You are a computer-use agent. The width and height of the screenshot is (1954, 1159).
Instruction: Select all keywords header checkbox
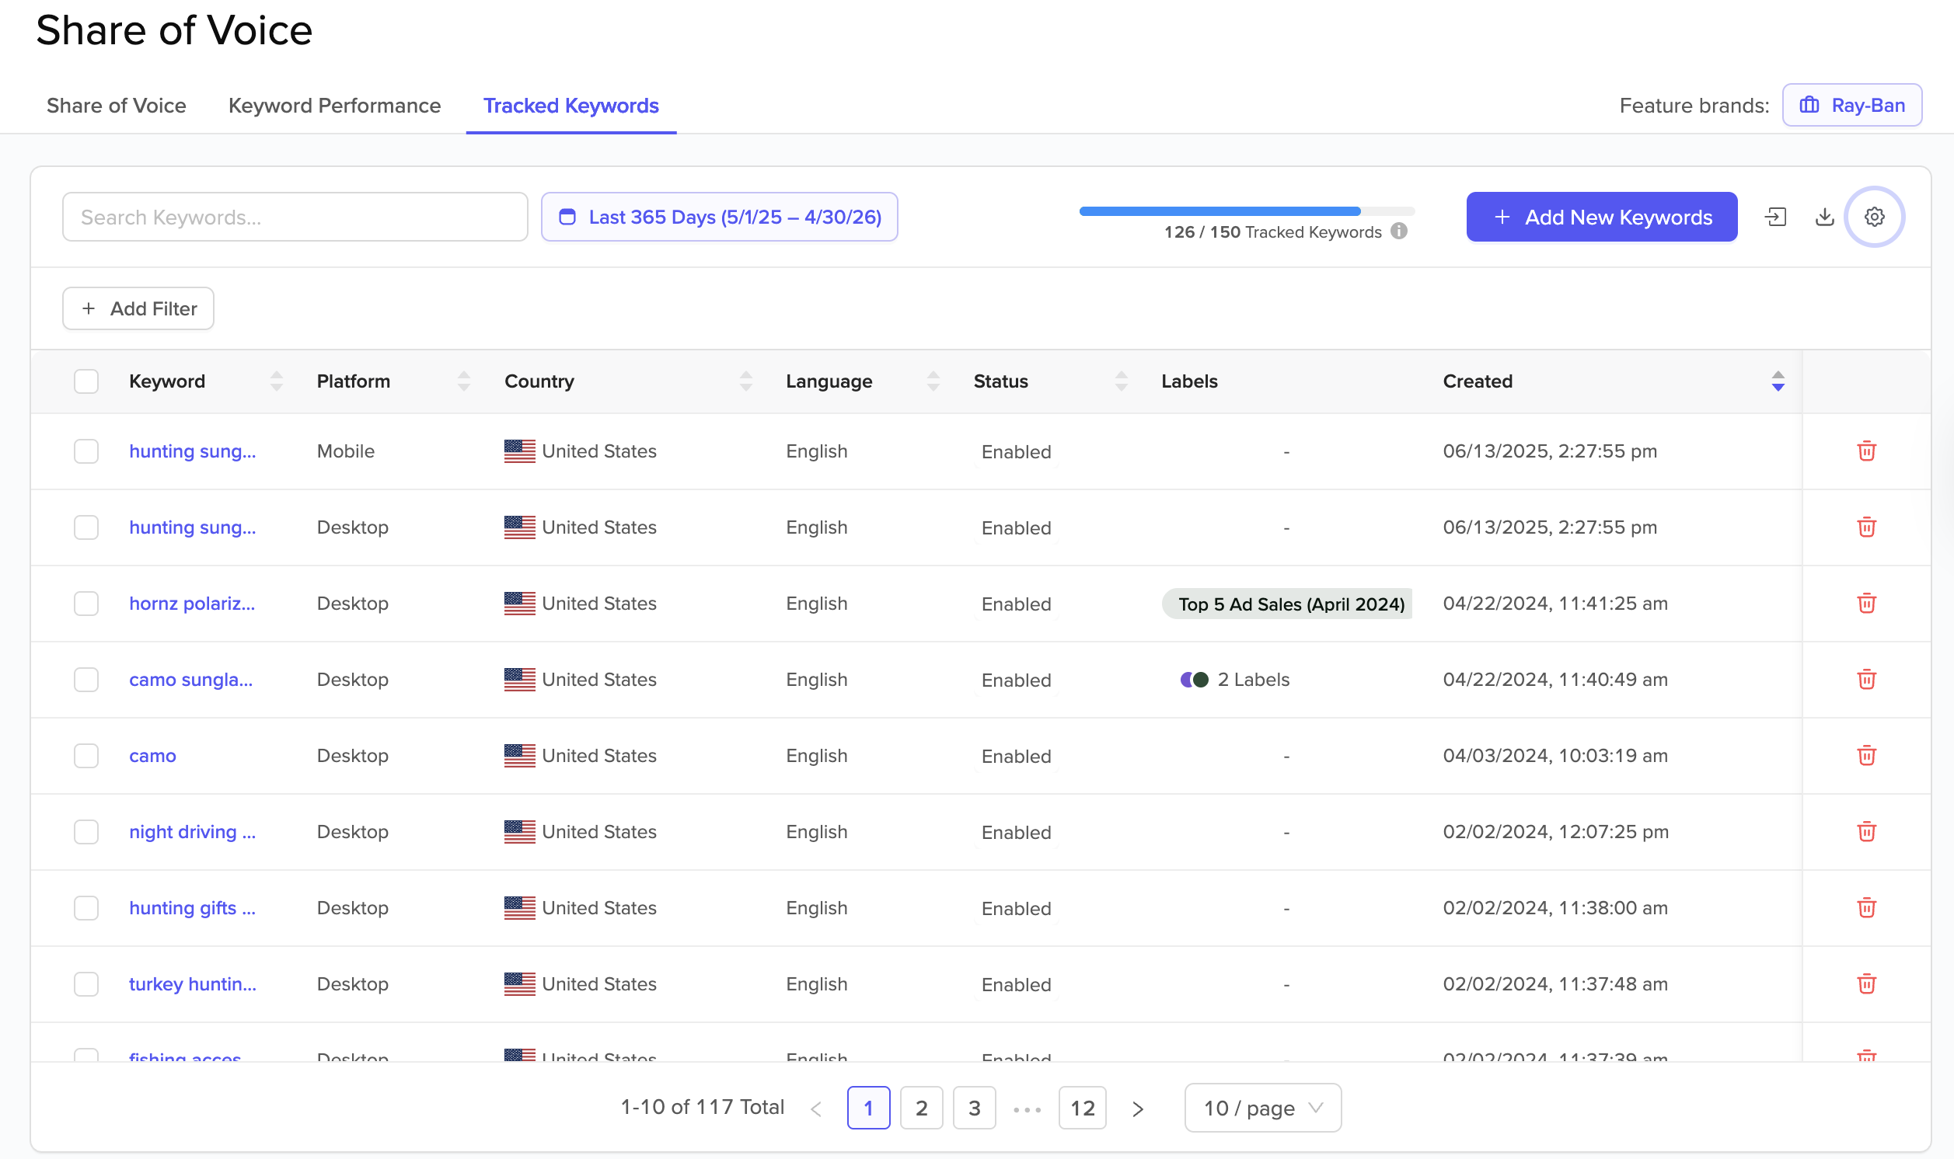[86, 381]
